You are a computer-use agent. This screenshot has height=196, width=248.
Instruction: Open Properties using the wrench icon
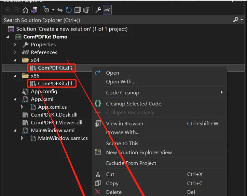[98, 10]
